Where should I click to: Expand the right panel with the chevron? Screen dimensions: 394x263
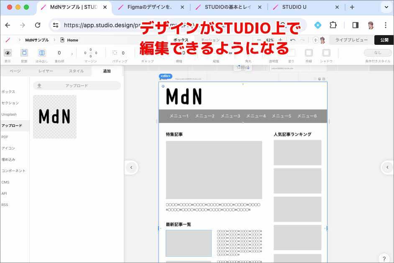coord(387,168)
